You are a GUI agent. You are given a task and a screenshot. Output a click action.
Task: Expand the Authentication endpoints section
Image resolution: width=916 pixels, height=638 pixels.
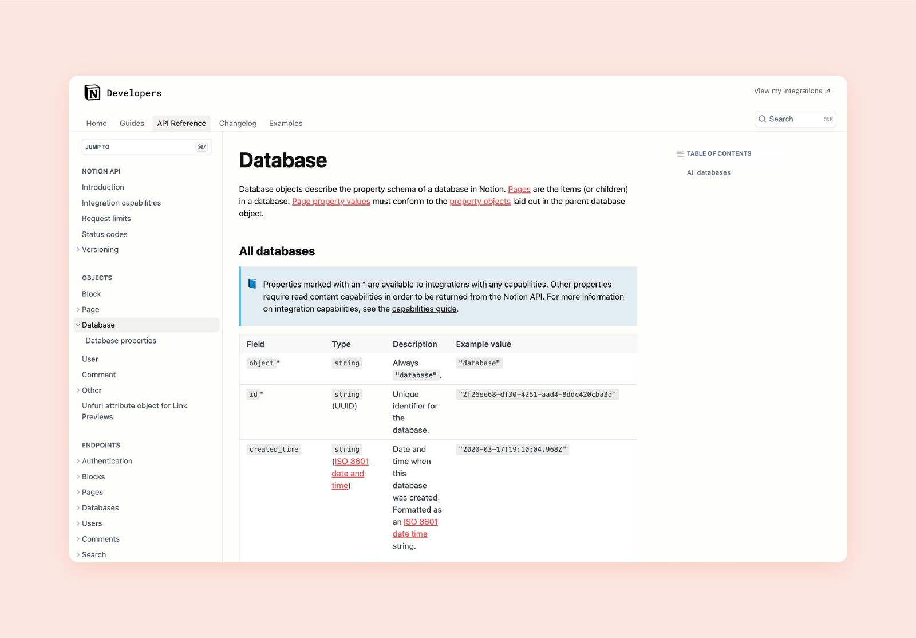78,461
